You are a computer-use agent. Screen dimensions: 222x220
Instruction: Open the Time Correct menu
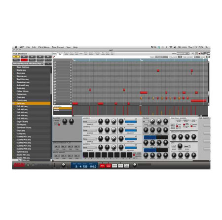(x=58, y=47)
